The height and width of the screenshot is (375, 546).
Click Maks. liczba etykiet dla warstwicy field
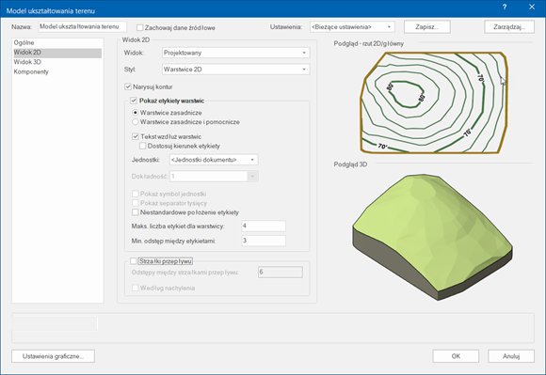tap(264, 226)
